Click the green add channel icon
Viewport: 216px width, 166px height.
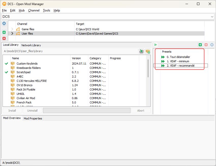coord(4,32)
